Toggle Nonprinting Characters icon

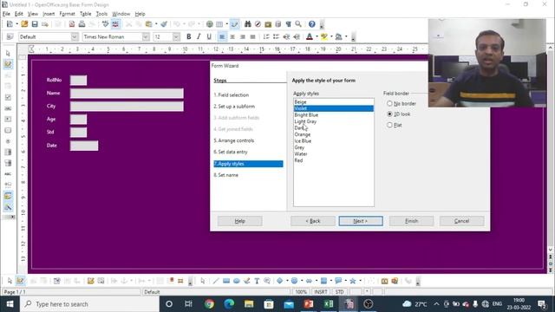[x=289, y=24]
